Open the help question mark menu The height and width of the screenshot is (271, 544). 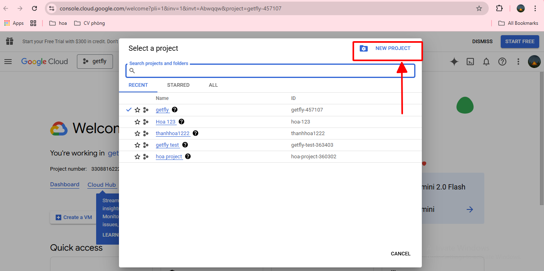[502, 62]
